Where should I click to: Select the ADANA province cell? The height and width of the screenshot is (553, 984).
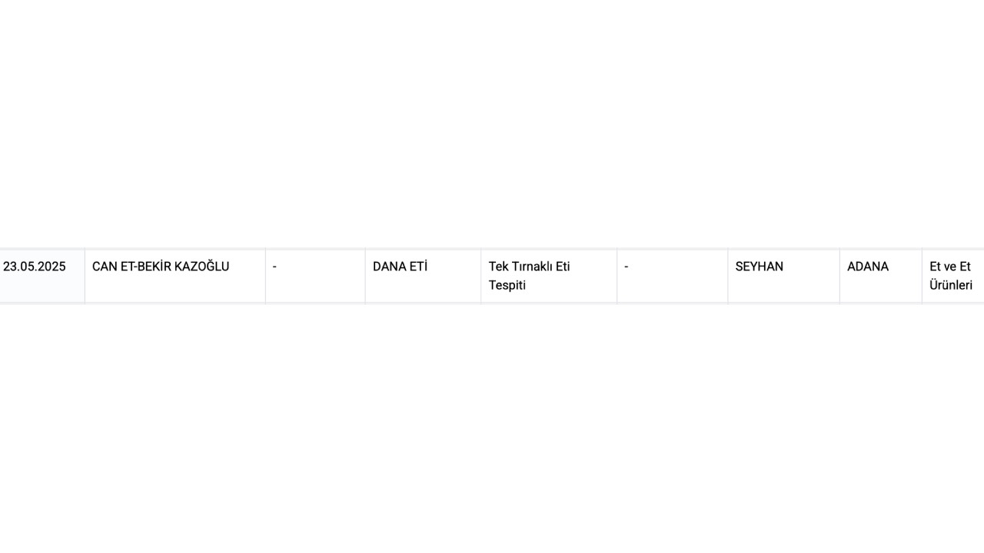pyautogui.click(x=881, y=276)
